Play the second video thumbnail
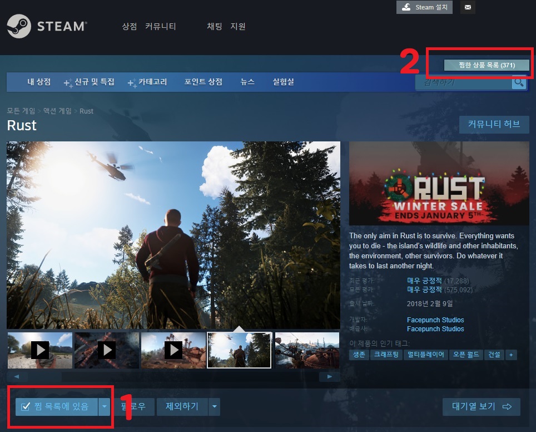The width and height of the screenshot is (536, 432). pos(107,350)
